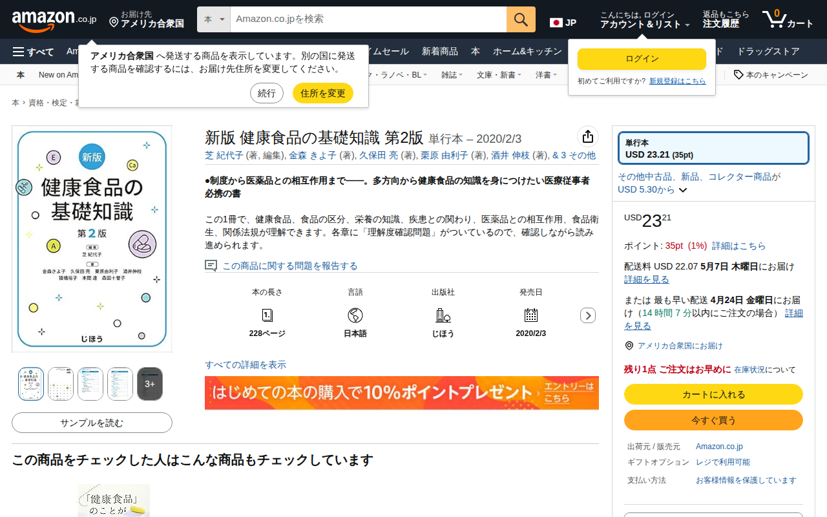The width and height of the screenshot is (827, 517).
Task: Open the ドラッグストア nav item
Action: coord(768,52)
